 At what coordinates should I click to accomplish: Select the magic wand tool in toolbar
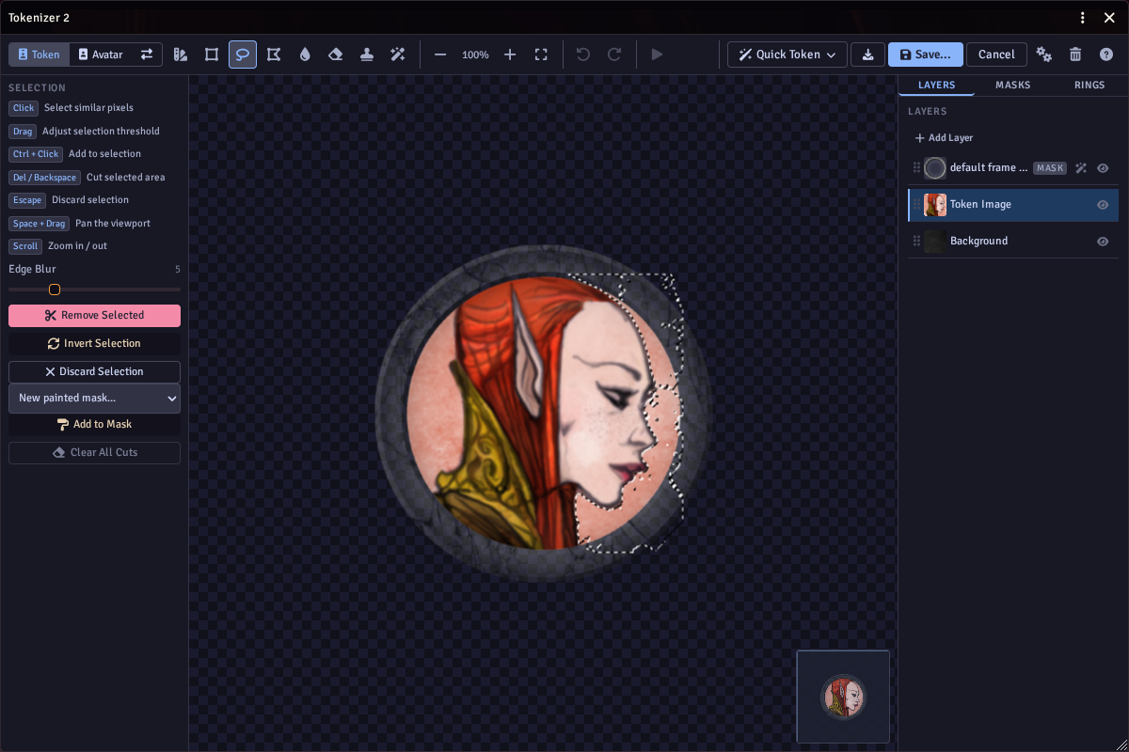coord(398,55)
